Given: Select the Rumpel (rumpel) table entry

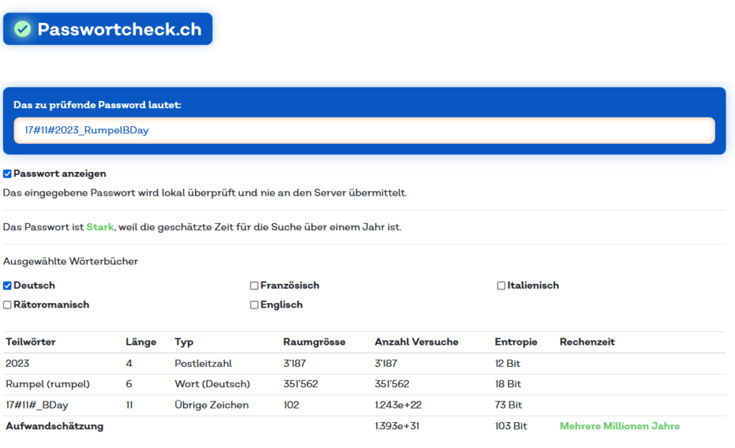Looking at the screenshot, I should coord(47,384).
